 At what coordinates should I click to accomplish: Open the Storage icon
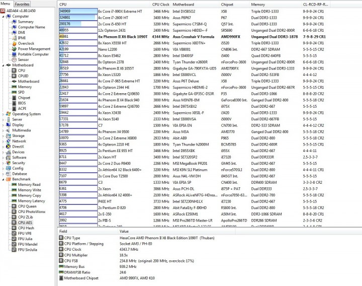pos(9,136)
